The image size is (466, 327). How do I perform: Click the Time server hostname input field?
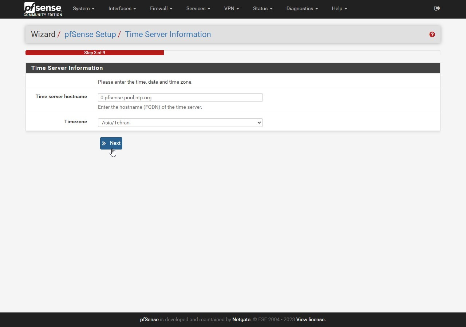pos(180,97)
